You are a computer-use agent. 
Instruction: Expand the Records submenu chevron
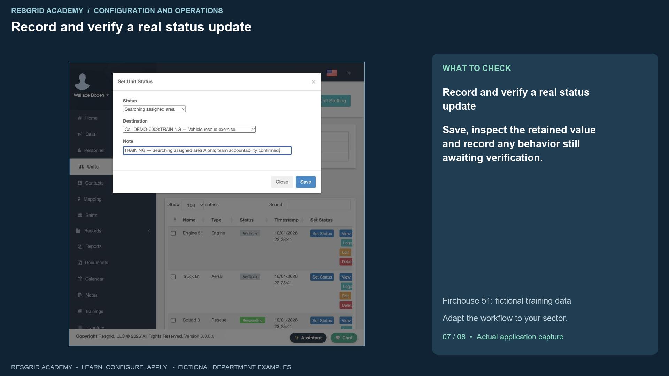(x=149, y=231)
